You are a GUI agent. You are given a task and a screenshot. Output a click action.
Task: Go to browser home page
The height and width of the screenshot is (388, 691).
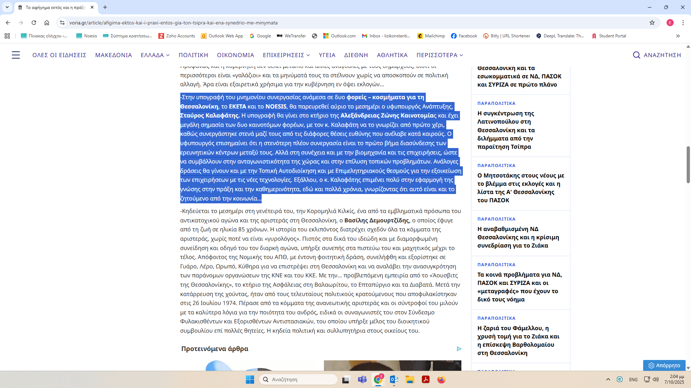(x=47, y=23)
